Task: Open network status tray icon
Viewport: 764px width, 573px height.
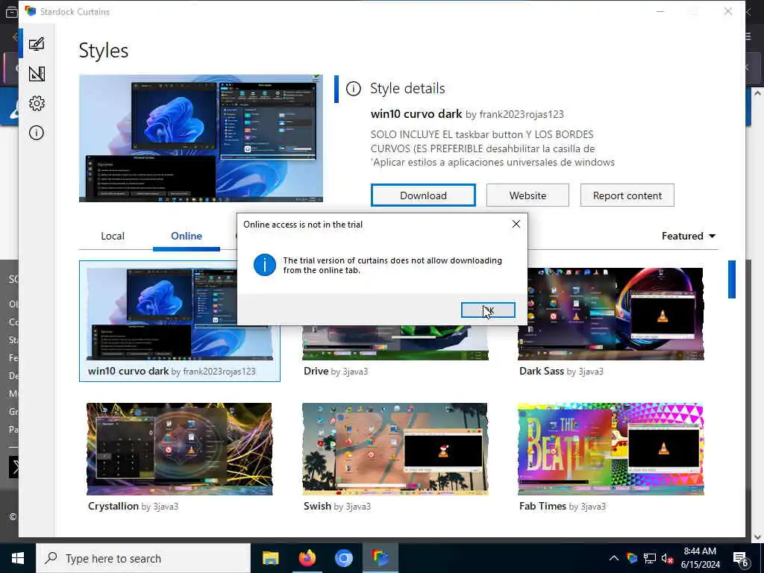Action: [650, 558]
